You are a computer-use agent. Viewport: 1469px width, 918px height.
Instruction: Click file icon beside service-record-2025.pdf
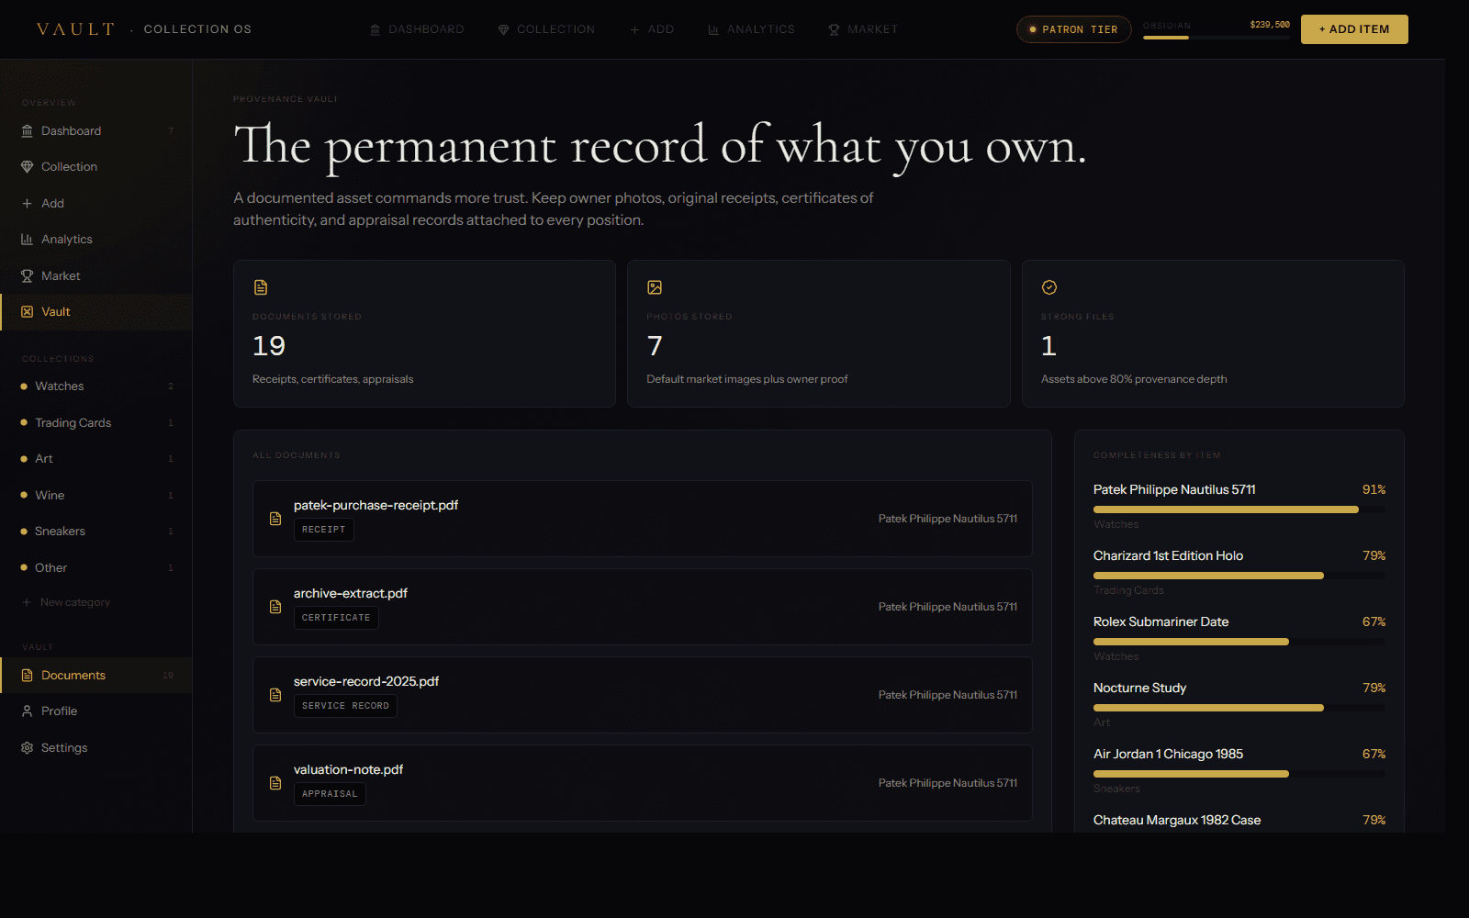275,695
